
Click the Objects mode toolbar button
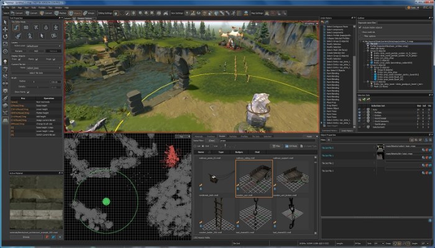75,12
